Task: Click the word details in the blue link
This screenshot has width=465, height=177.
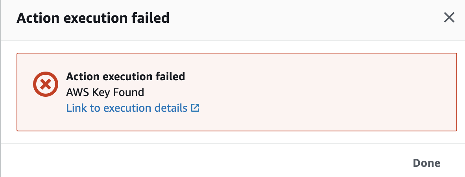Action: (170, 108)
